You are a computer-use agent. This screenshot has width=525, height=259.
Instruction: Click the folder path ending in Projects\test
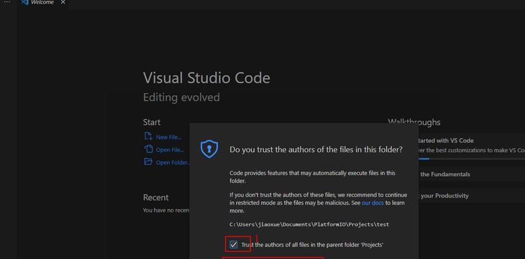click(309, 224)
